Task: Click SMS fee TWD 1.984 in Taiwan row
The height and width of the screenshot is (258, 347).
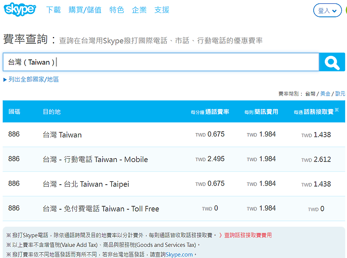Action: [261, 135]
